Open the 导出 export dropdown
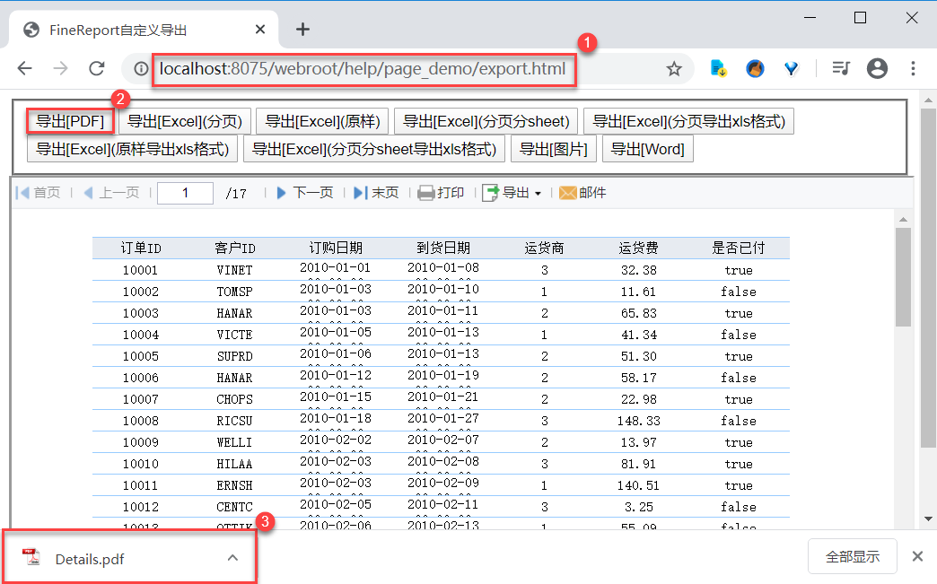The width and height of the screenshot is (937, 584). click(512, 193)
